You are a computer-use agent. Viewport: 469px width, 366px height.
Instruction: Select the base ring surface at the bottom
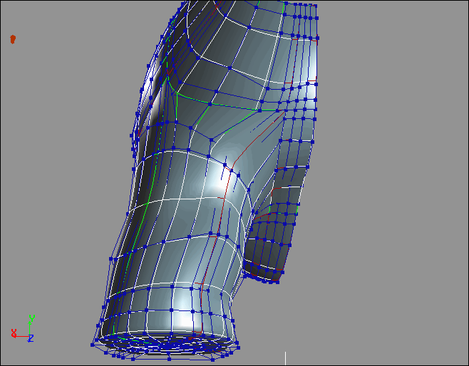(x=164, y=347)
